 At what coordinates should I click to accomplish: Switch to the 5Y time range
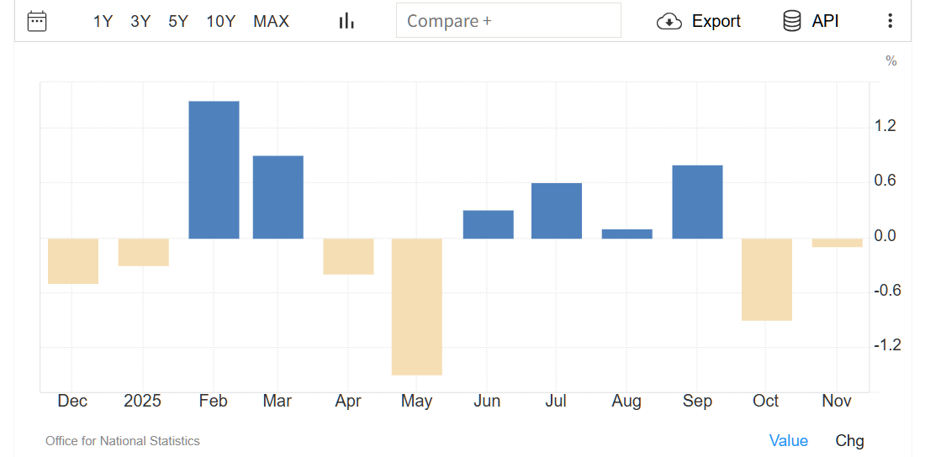(x=178, y=21)
